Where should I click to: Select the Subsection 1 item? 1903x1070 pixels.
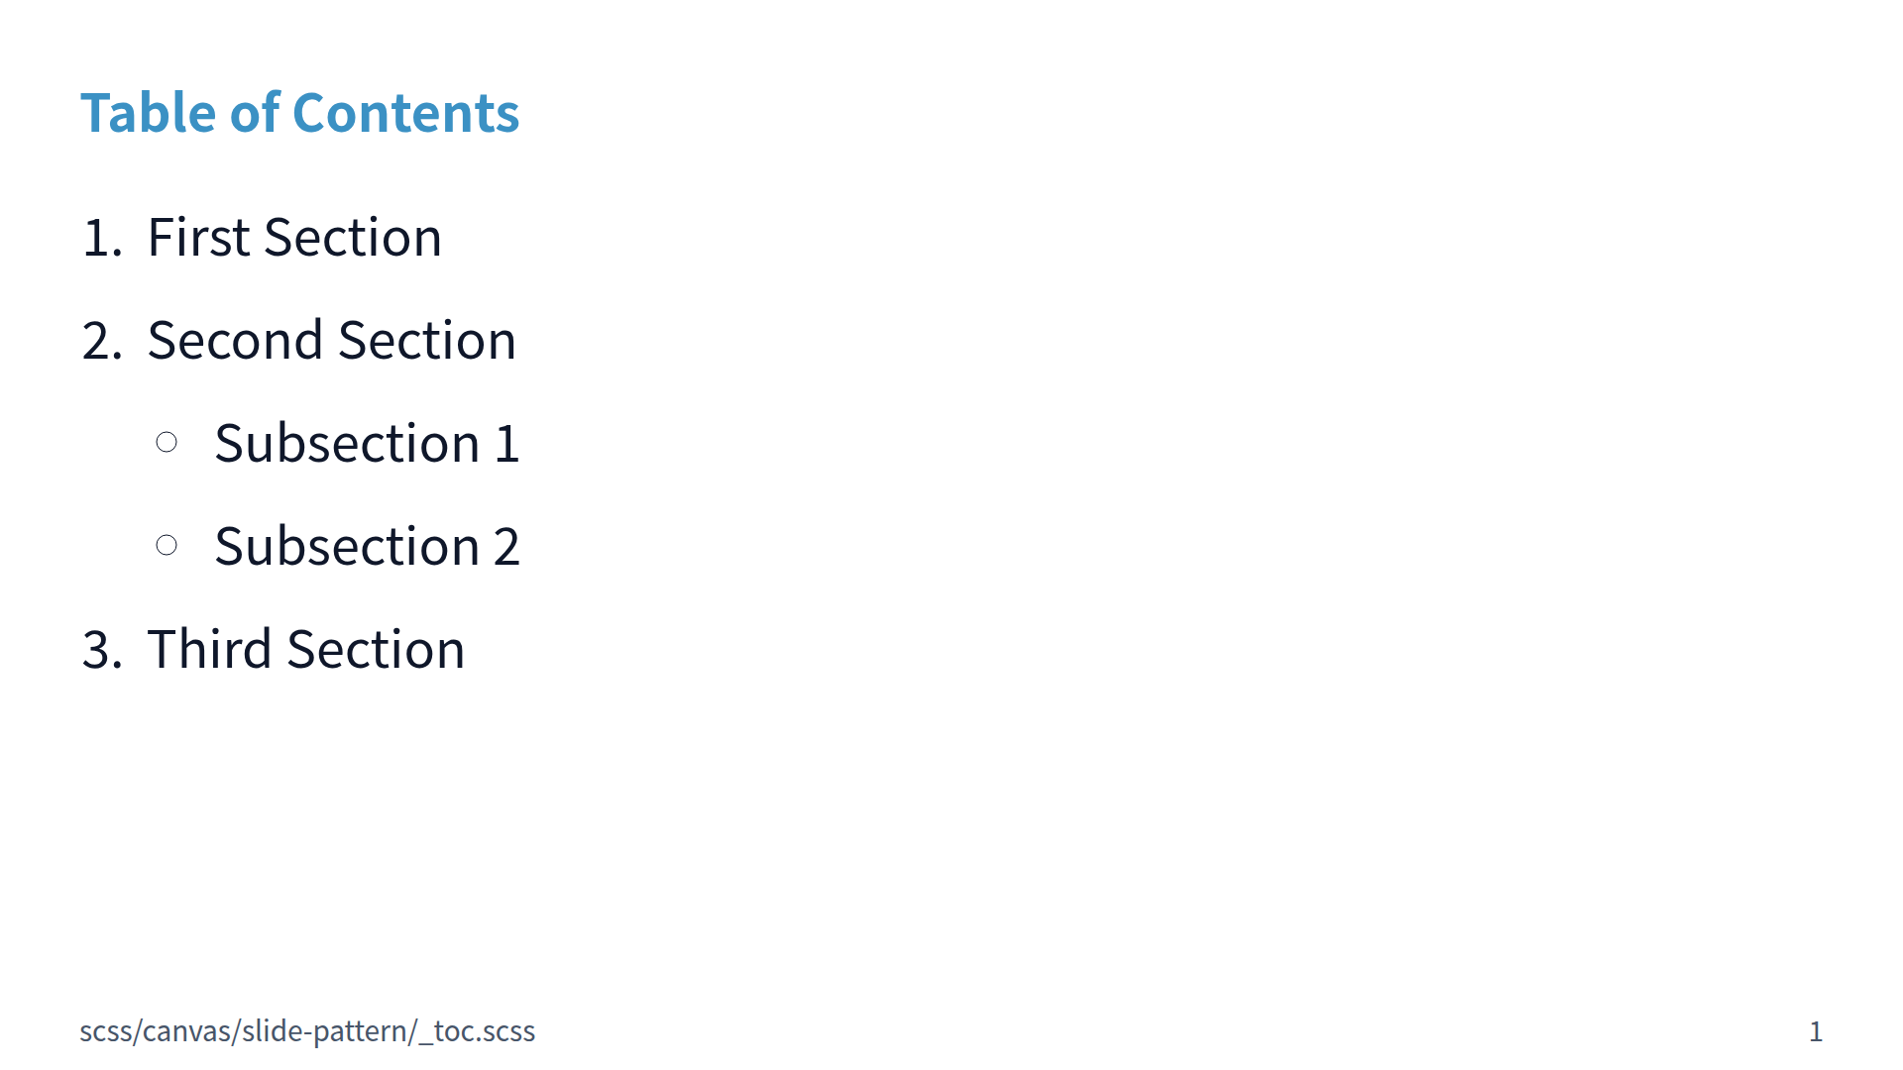tap(367, 444)
